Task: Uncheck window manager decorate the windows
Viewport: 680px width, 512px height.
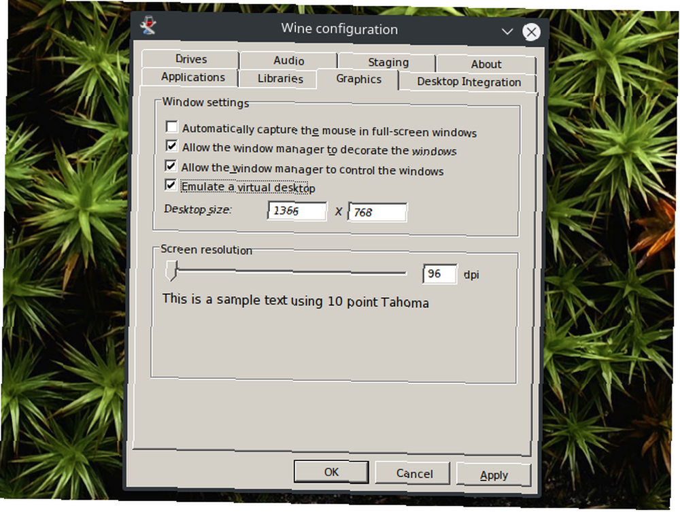Action: coord(171,146)
